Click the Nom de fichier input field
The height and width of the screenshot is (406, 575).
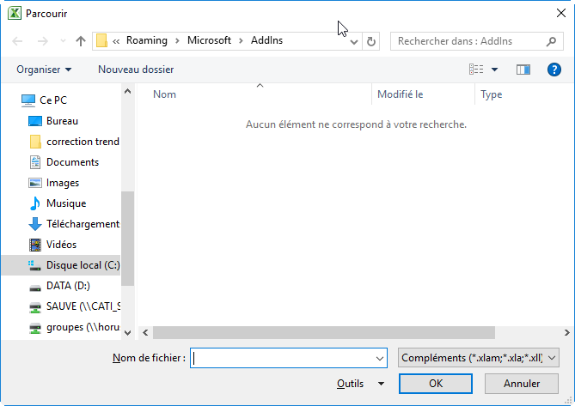click(x=282, y=358)
